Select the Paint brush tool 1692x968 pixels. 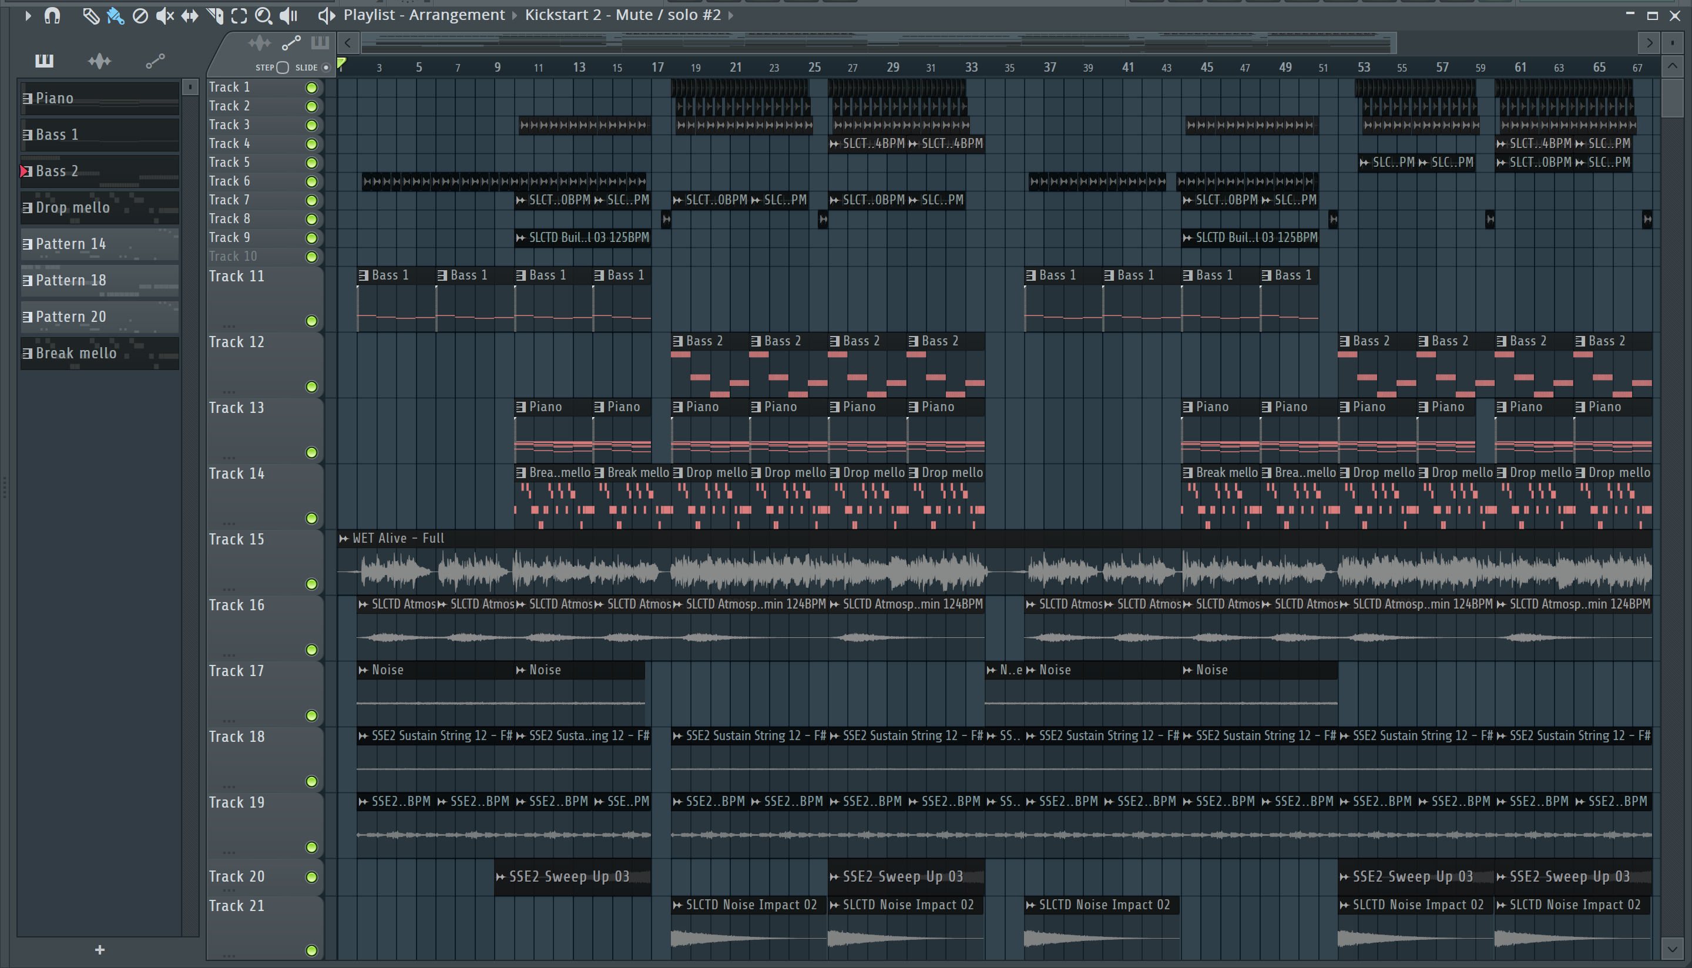point(115,15)
